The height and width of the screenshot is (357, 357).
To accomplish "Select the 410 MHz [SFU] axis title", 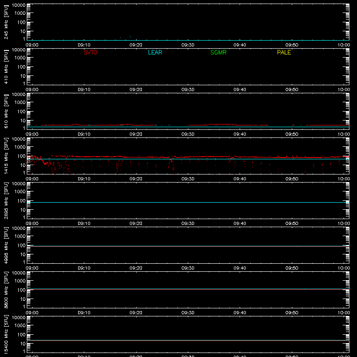I will (6, 66).
